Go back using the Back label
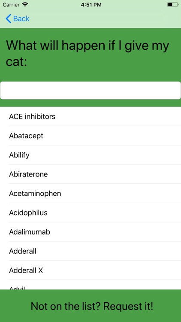The image size is (181, 322). click(x=21, y=19)
